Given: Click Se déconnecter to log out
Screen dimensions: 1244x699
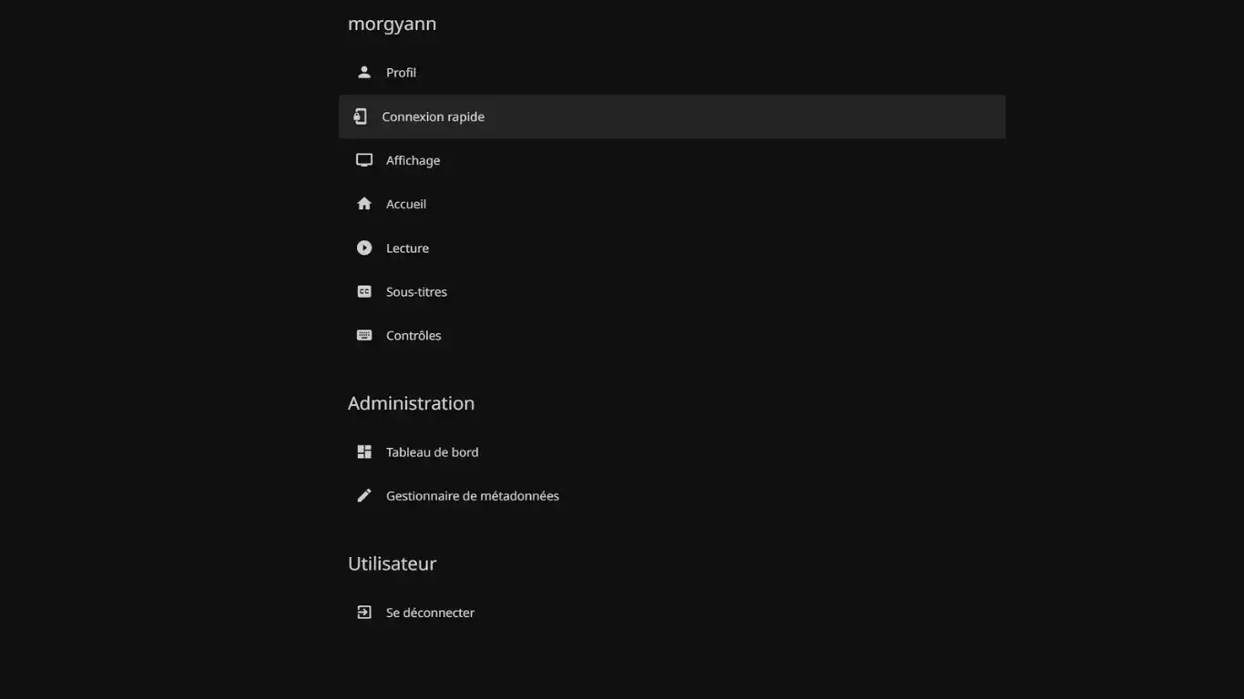Looking at the screenshot, I should coord(430,613).
